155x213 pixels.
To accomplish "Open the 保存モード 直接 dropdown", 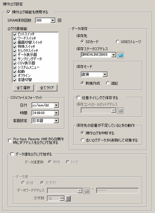I will click(105, 74).
